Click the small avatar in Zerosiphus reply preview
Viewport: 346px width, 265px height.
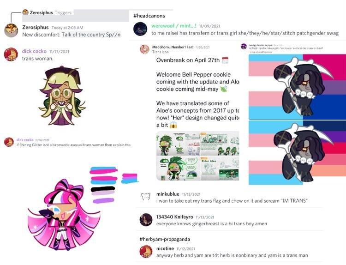(25, 12)
